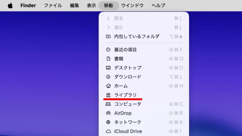
Task: Click the AirDrop radar icon
Action: pos(108,113)
